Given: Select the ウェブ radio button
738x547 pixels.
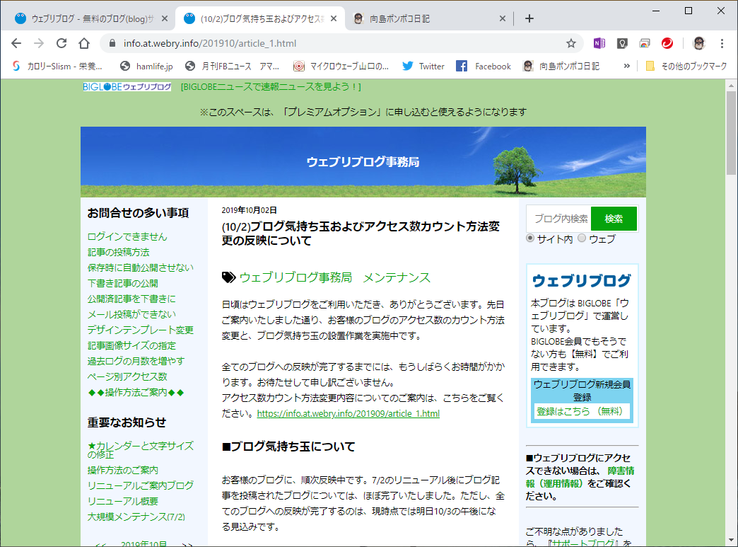Looking at the screenshot, I should pyautogui.click(x=582, y=238).
